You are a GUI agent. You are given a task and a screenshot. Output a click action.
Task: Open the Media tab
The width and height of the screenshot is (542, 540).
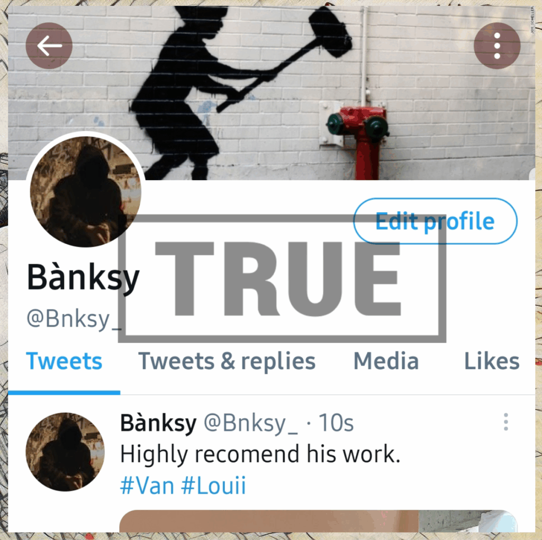pos(386,361)
